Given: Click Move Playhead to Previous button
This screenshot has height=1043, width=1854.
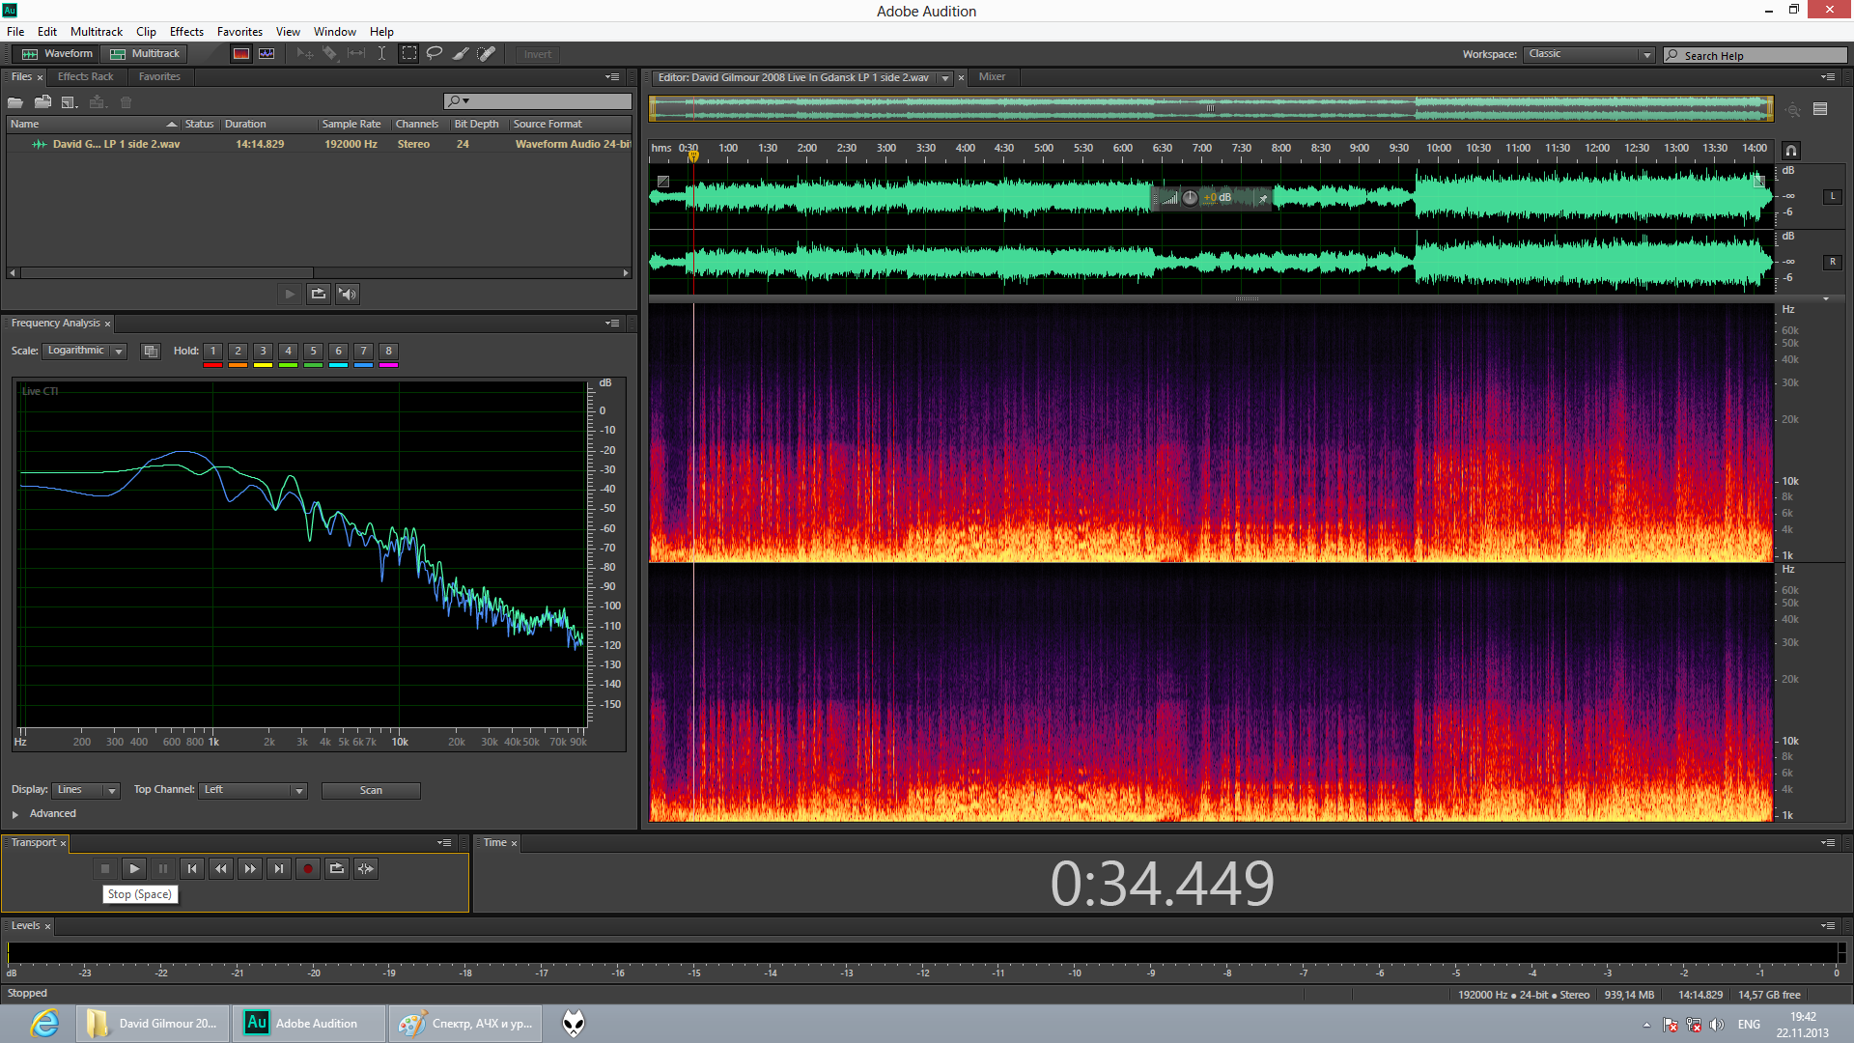Looking at the screenshot, I should coord(192,869).
